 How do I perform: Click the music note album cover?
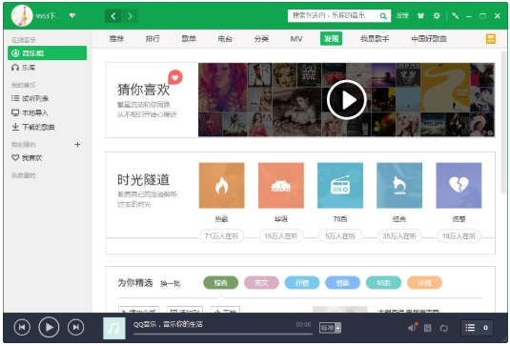click(x=114, y=328)
